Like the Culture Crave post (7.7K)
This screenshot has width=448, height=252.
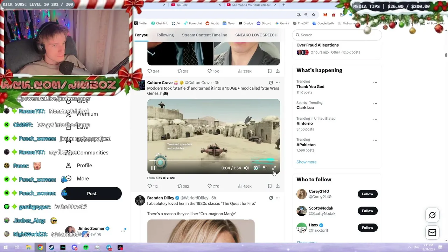pyautogui.click(x=213, y=186)
